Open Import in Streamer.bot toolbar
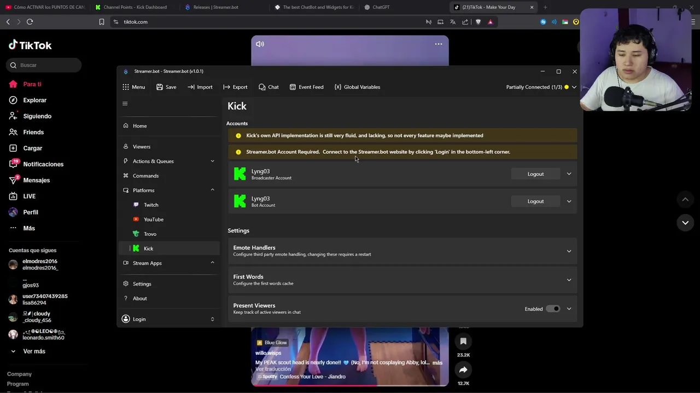700x393 pixels. [x=200, y=87]
